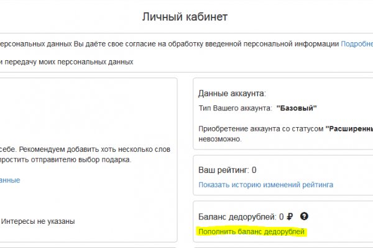373x248 pixels.
Task: Follow the "Подробнее" link at top right
Action: [356, 44]
